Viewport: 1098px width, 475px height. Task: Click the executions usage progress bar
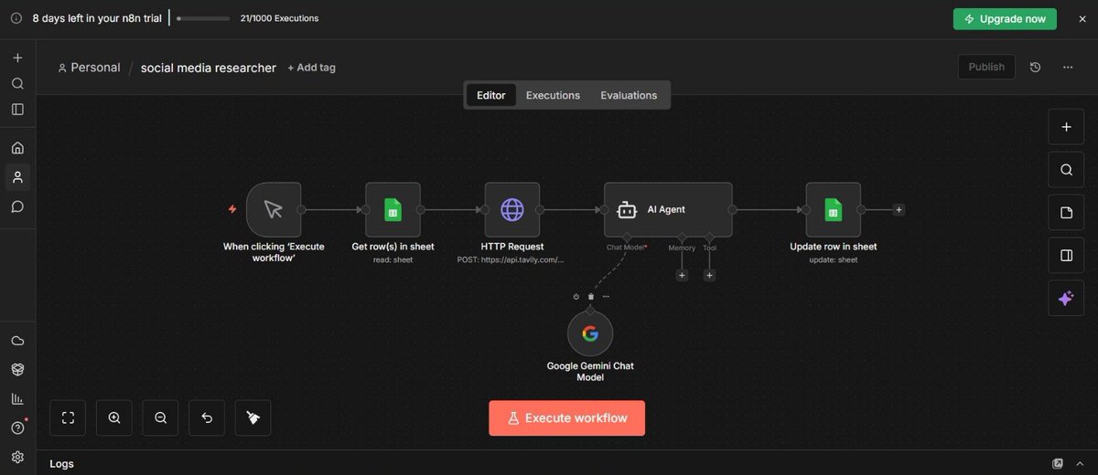tap(203, 18)
